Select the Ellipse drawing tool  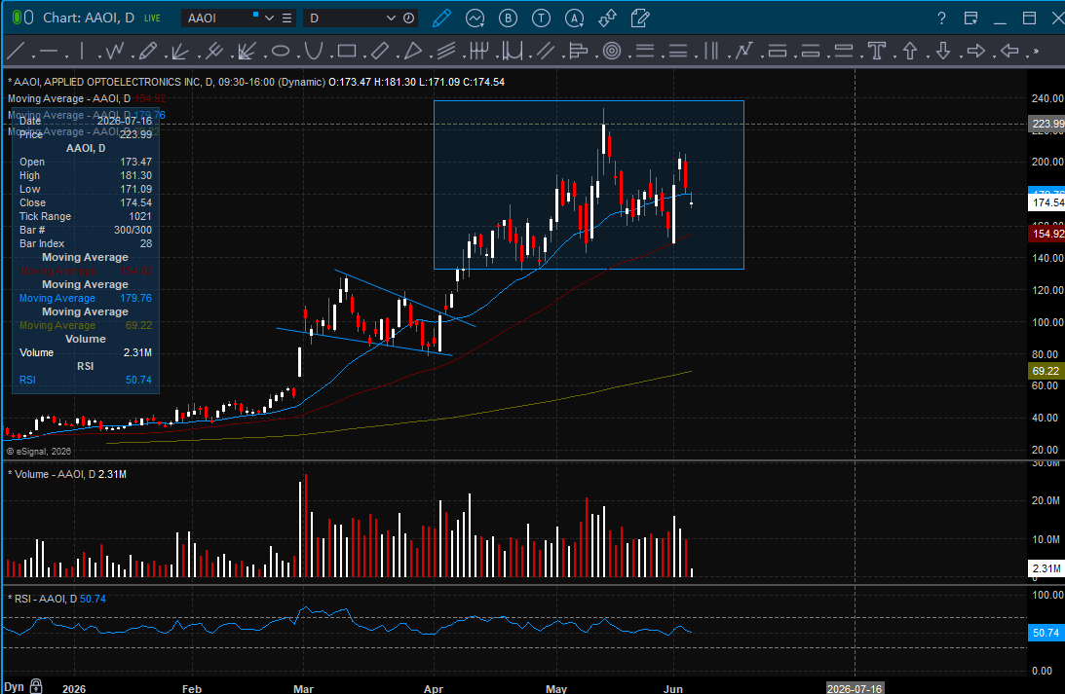tap(281, 51)
